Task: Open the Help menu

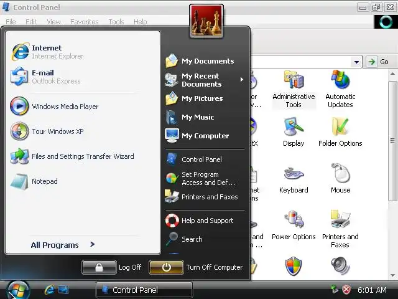Action: [141, 22]
